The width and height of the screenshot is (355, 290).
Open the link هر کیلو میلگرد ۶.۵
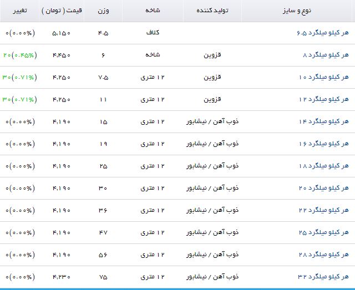(323, 33)
